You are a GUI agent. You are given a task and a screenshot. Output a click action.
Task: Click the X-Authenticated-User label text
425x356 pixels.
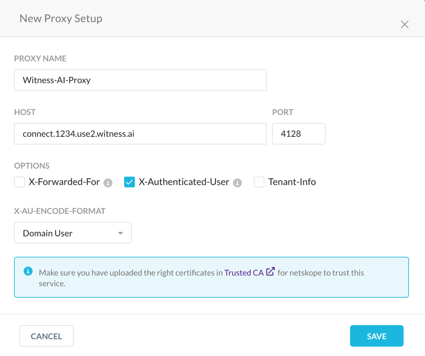pos(184,182)
